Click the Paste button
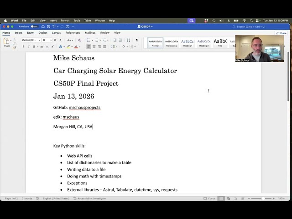The width and height of the screenshot is (292, 219). pyautogui.click(x=7, y=42)
